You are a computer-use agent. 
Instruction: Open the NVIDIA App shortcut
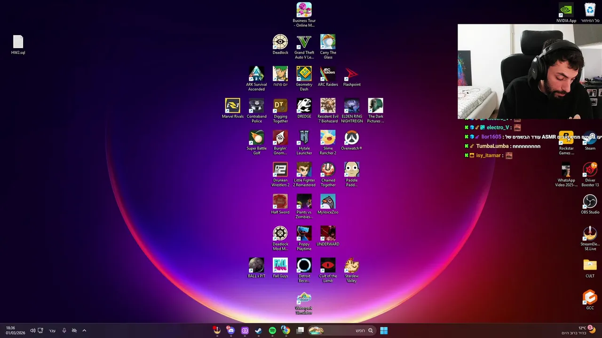click(x=566, y=13)
